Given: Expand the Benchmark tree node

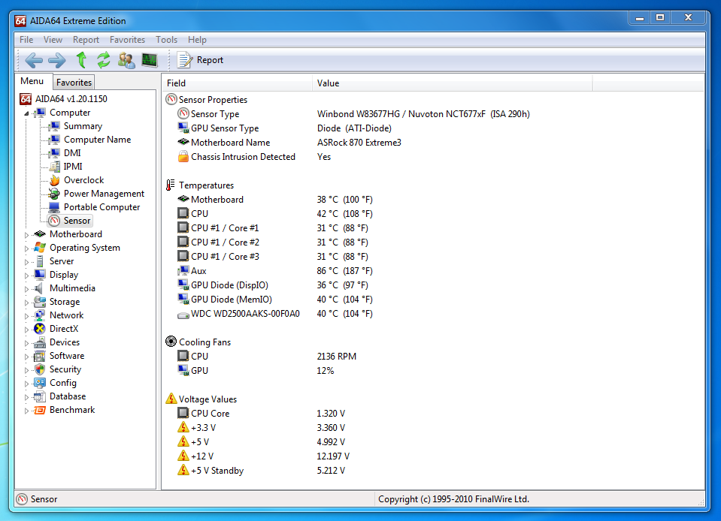Looking at the screenshot, I should tap(28, 411).
